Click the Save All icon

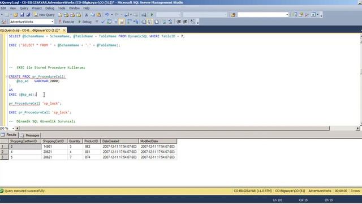[28, 15]
